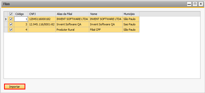
Task: Select São Paulo cell in Filial CPF row
Action: click(131, 30)
